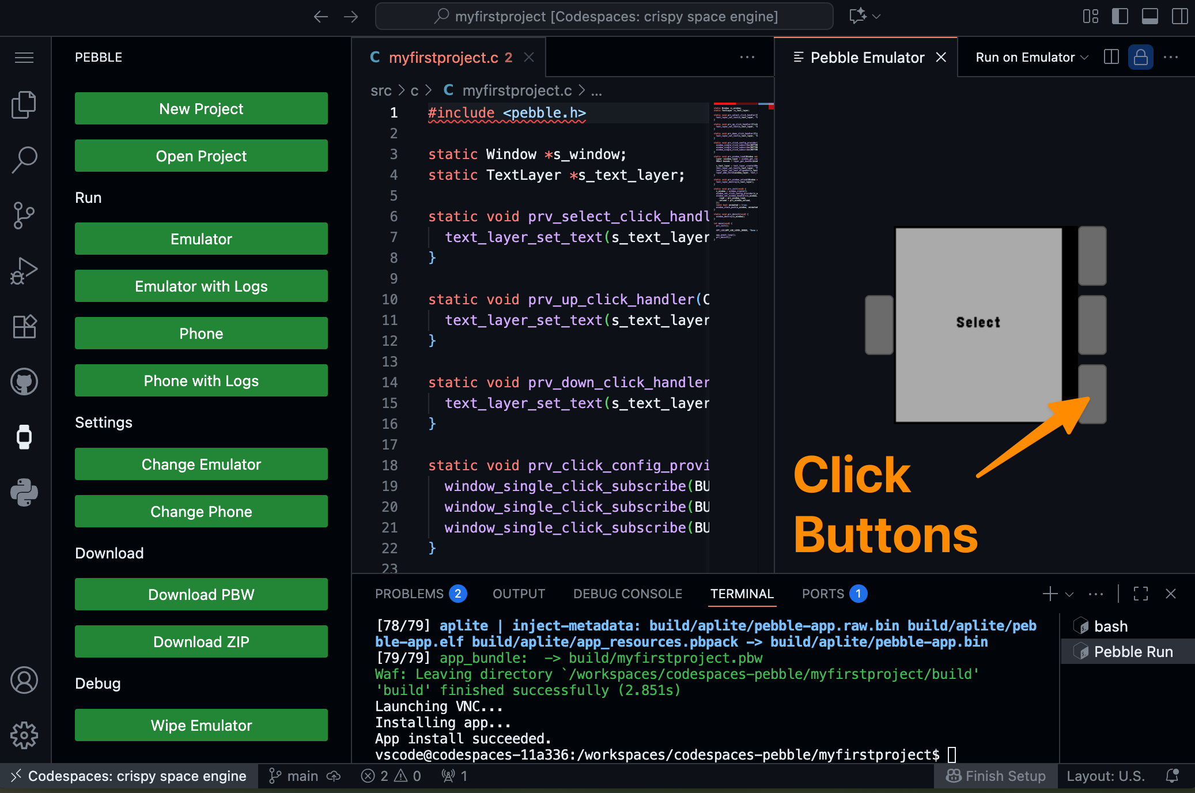Image resolution: width=1195 pixels, height=793 pixels.
Task: Open new terminal launch profile chevron
Action: [1069, 594]
